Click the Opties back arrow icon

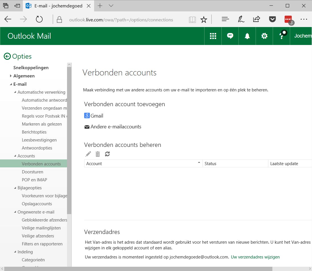pyautogui.click(x=7, y=56)
